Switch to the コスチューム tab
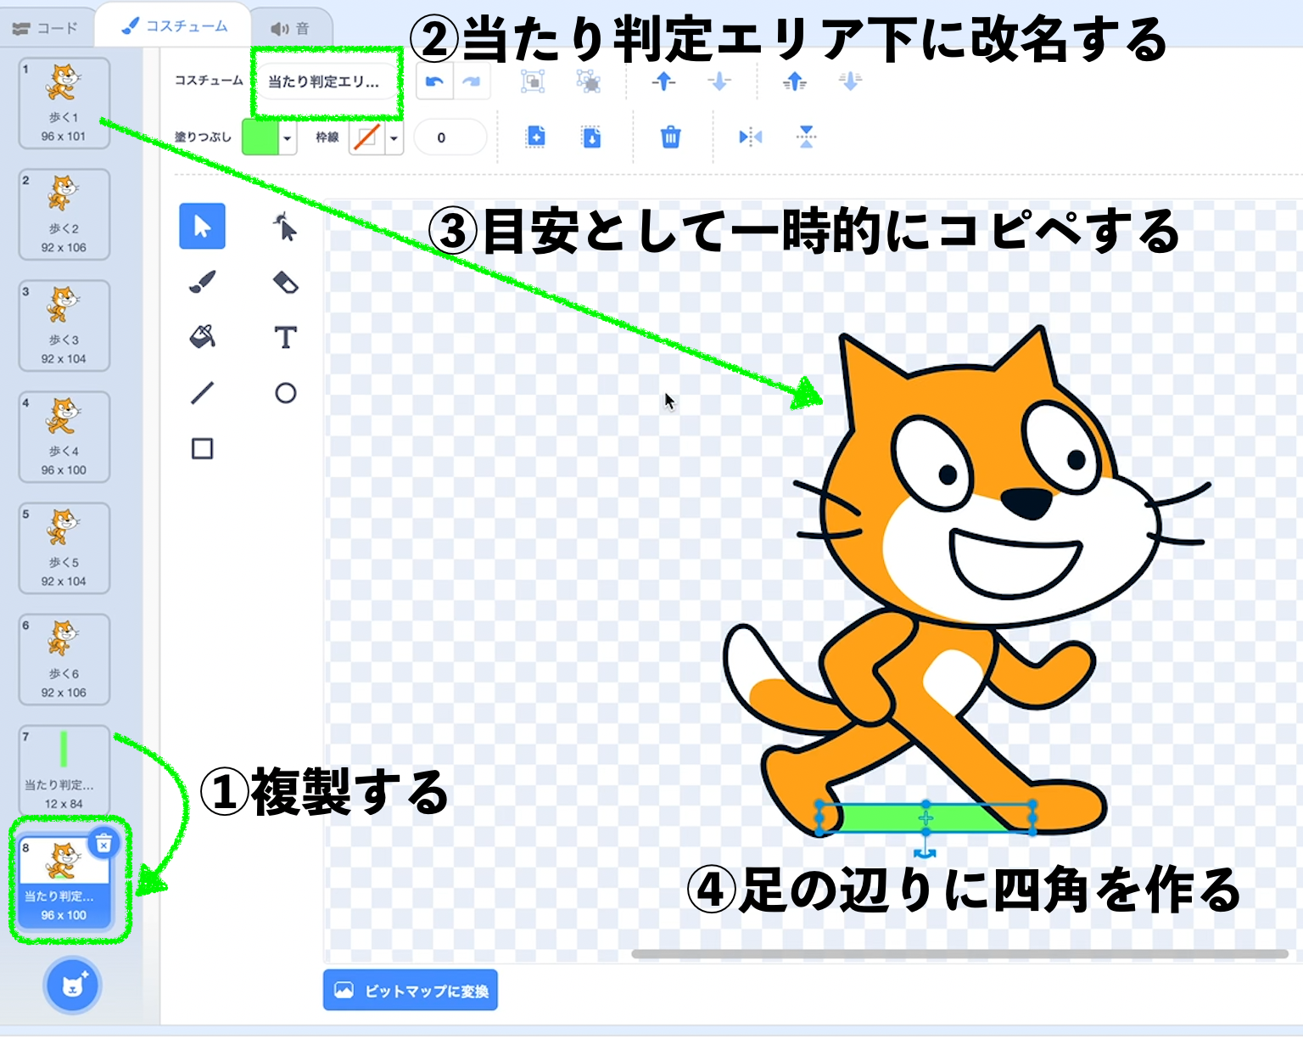 coord(174,25)
